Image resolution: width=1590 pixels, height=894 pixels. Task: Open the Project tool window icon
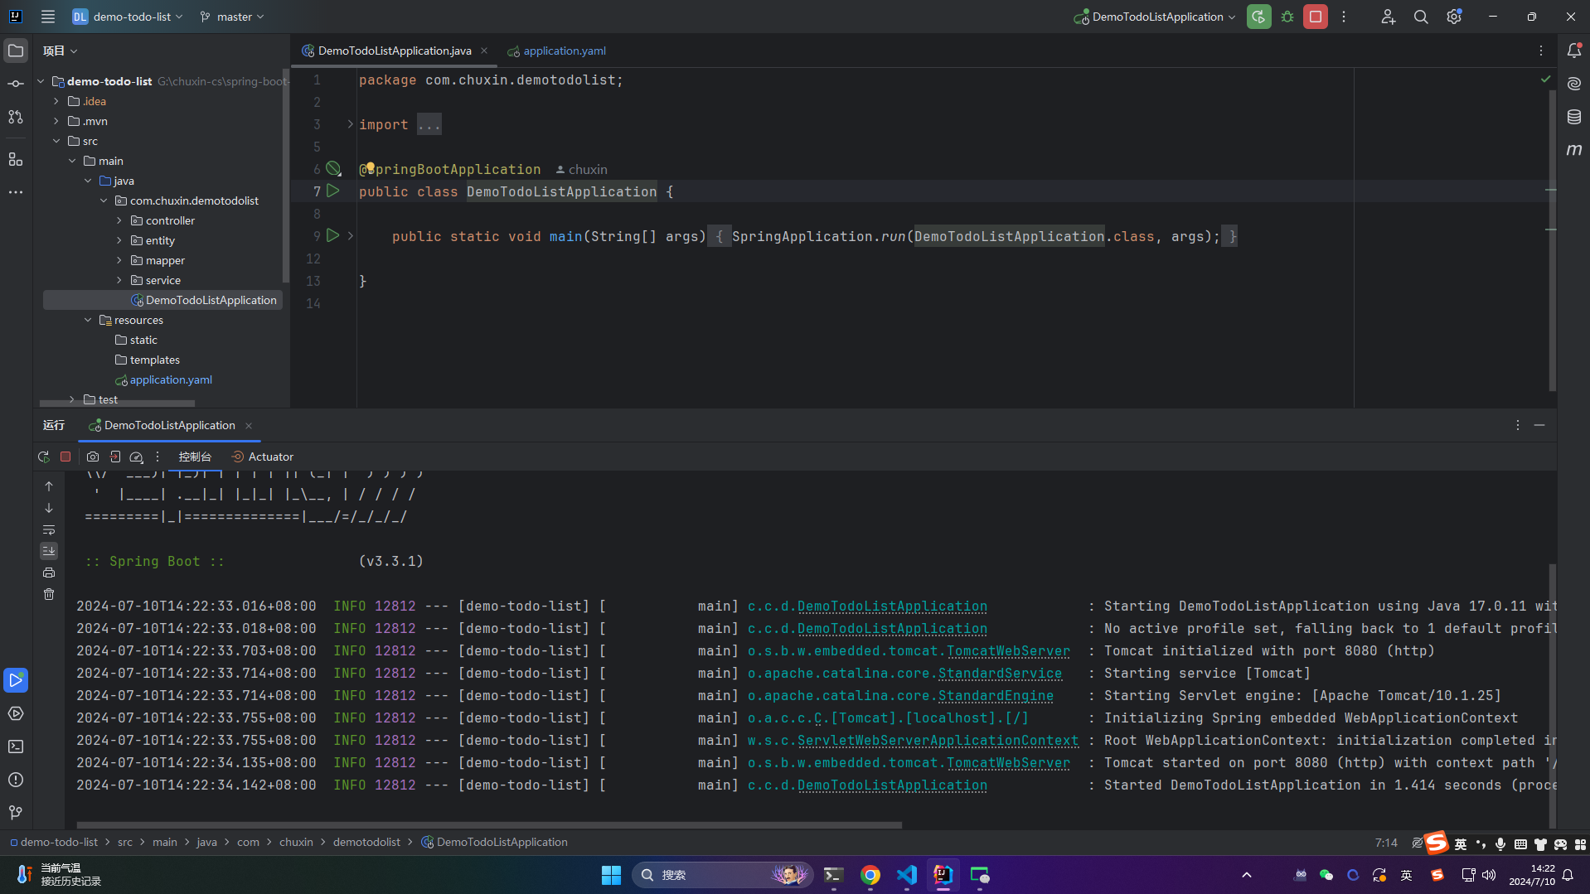click(x=16, y=51)
